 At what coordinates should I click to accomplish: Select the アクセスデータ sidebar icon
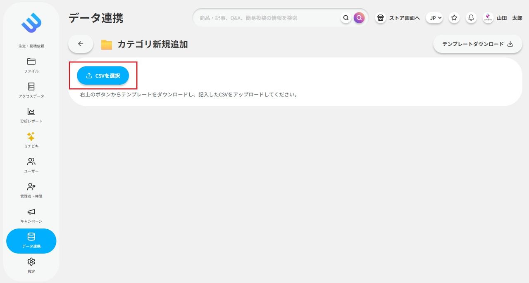coord(31,90)
